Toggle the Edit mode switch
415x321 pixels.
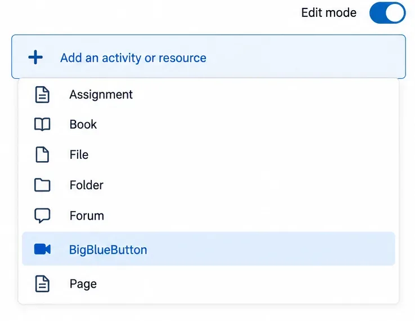(x=387, y=13)
